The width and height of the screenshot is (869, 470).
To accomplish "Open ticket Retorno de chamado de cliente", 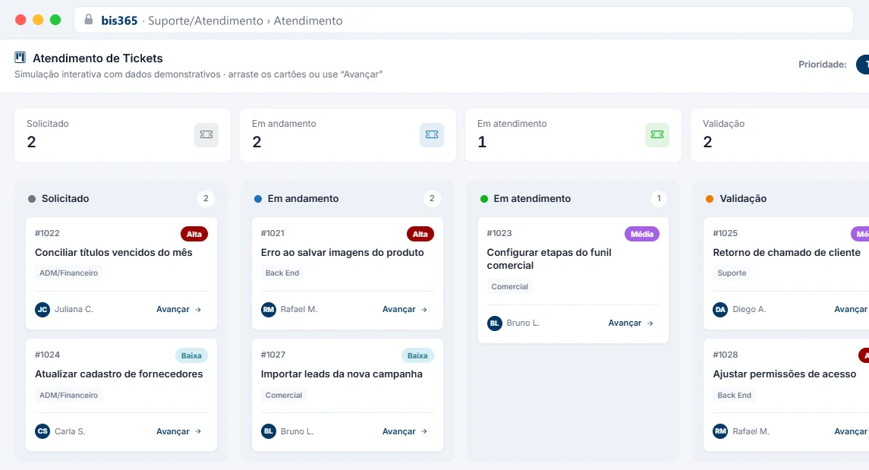I will click(x=786, y=252).
